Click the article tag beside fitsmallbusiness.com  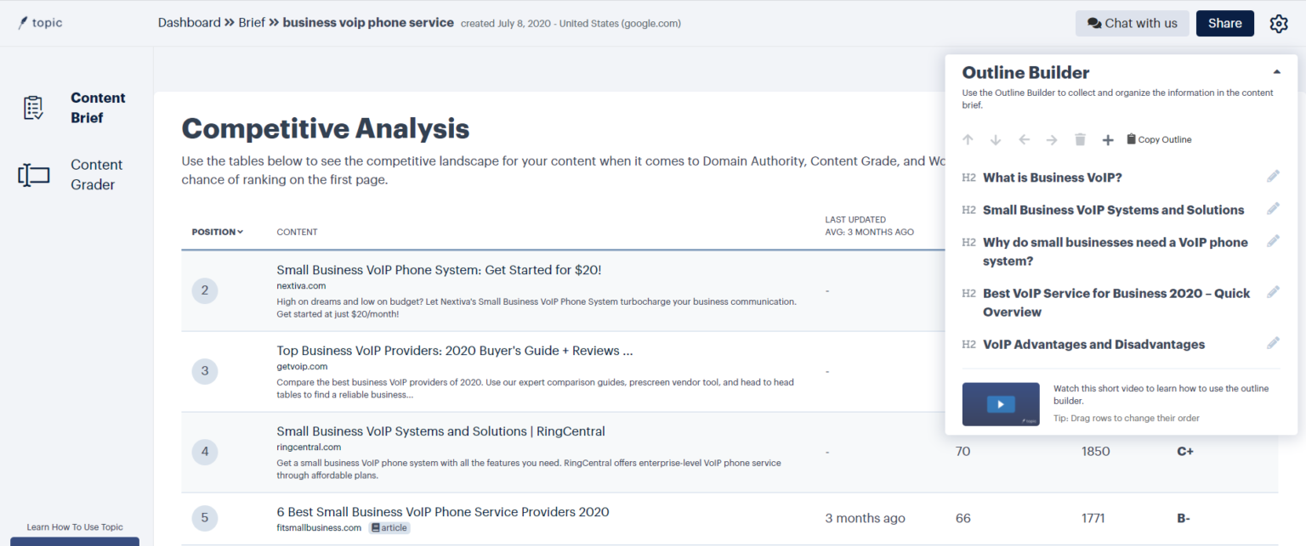[389, 528]
